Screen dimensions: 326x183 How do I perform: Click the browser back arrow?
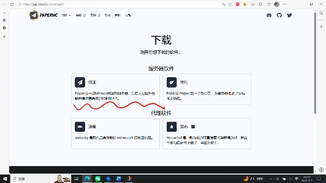click(4, 4)
